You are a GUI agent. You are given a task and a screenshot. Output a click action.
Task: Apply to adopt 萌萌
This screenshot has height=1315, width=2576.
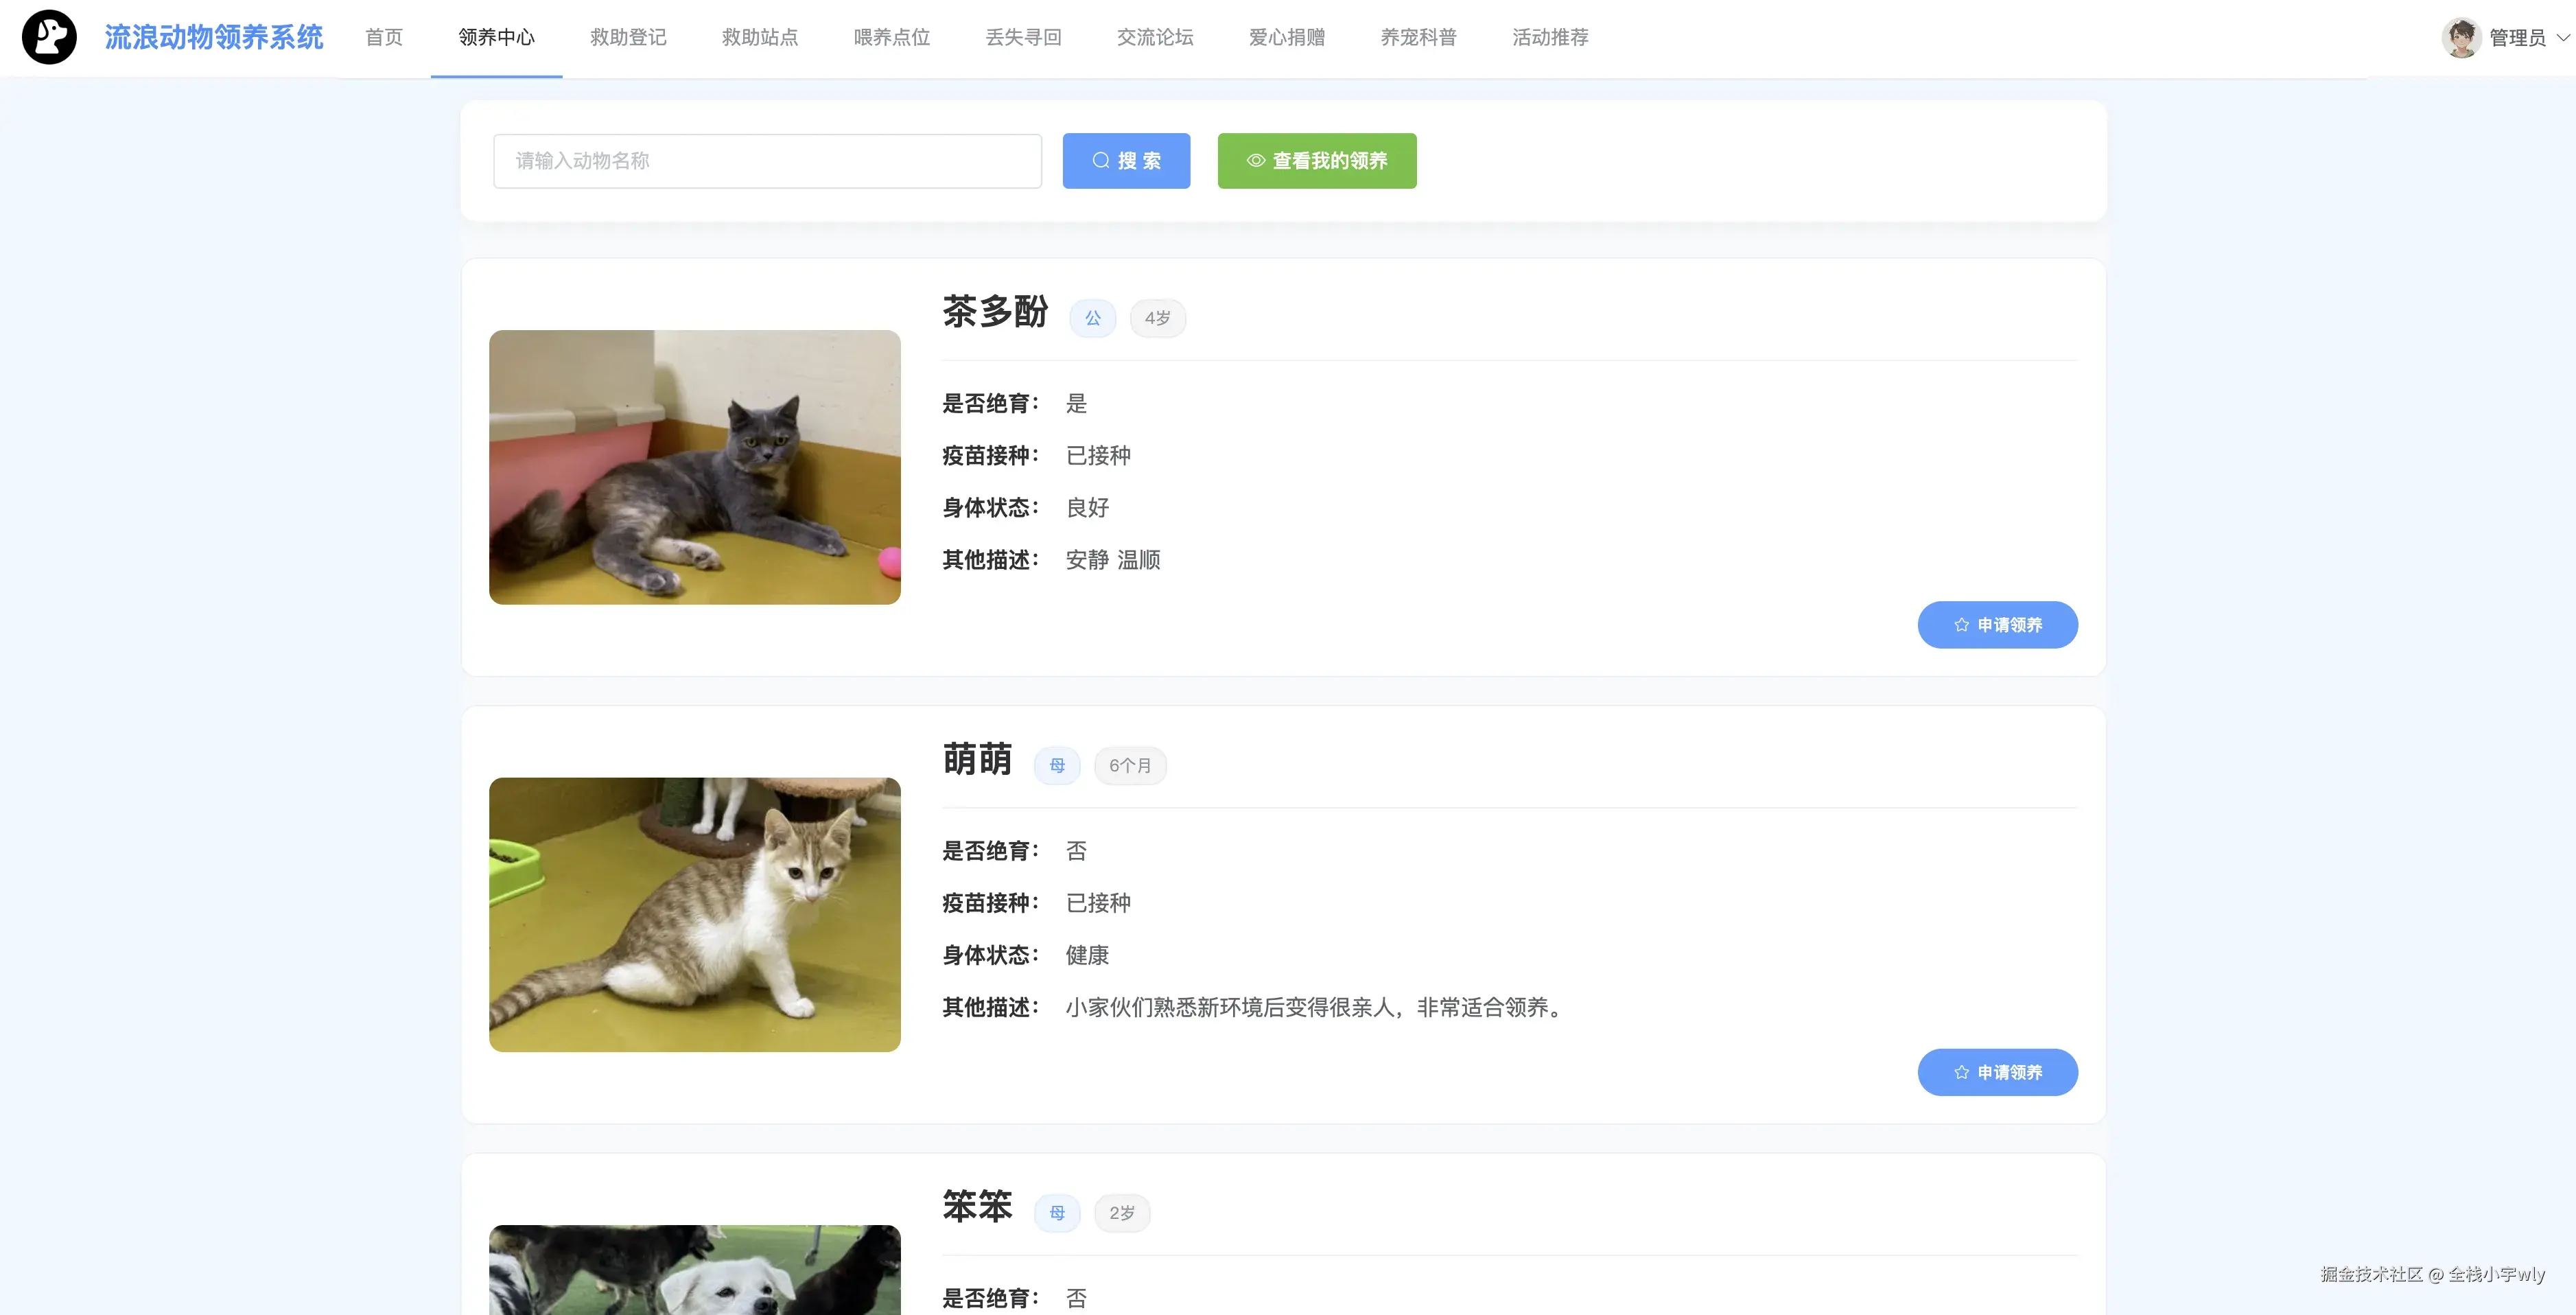point(1997,1072)
